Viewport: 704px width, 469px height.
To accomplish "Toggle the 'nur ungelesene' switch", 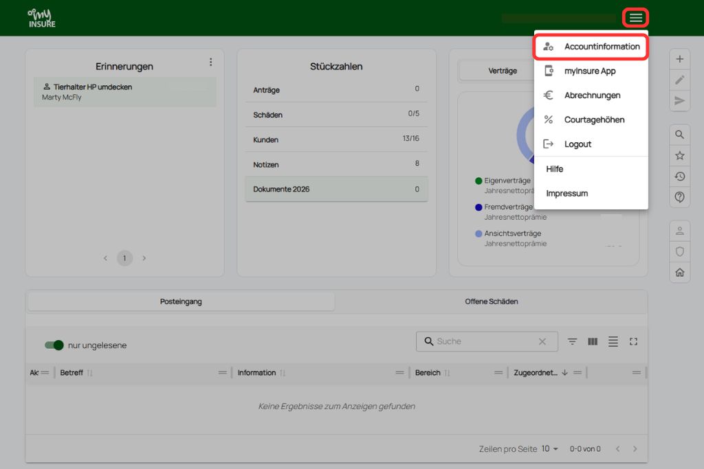I will click(x=54, y=345).
